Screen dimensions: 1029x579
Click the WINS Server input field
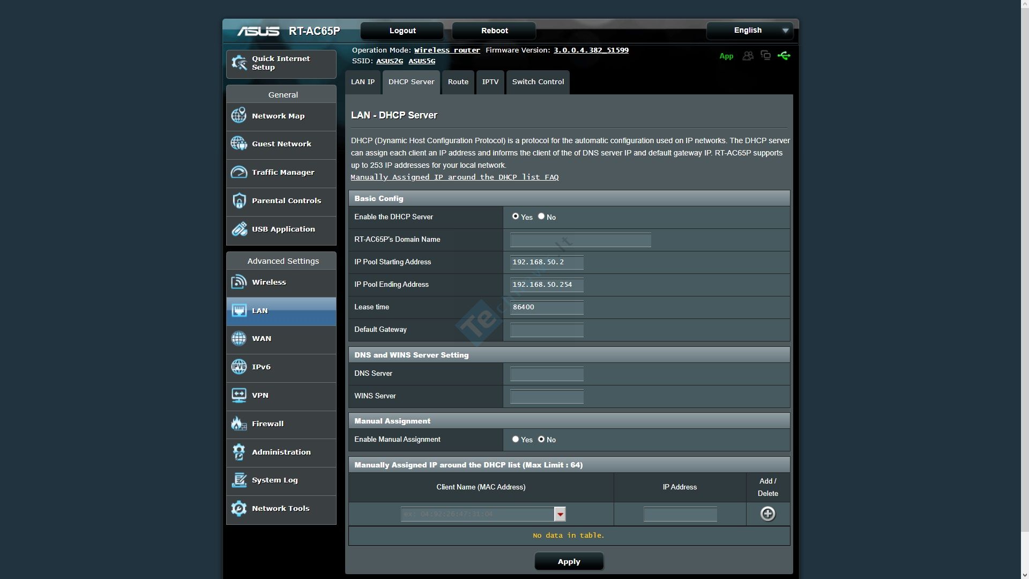pyautogui.click(x=547, y=396)
